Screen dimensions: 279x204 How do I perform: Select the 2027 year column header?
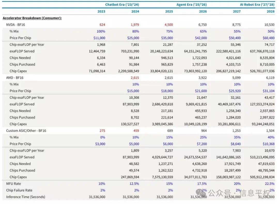[237, 11]
